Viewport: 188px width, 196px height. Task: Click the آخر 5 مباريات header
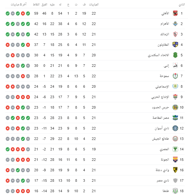coord(18,4)
